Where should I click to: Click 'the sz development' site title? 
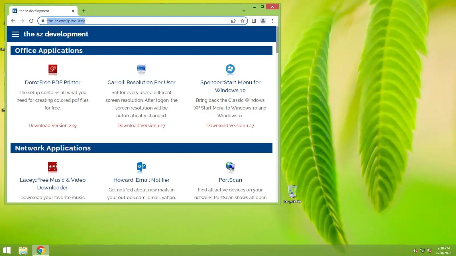56,34
